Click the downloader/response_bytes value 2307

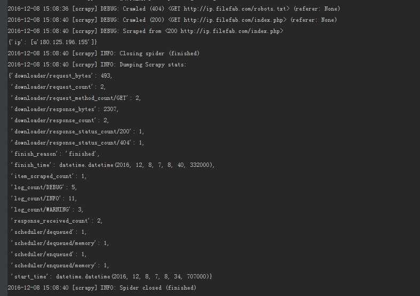click(110, 109)
